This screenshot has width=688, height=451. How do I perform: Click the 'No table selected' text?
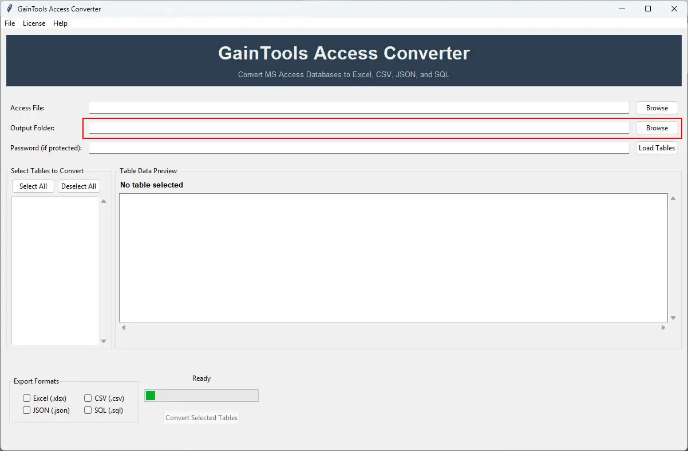(x=152, y=185)
